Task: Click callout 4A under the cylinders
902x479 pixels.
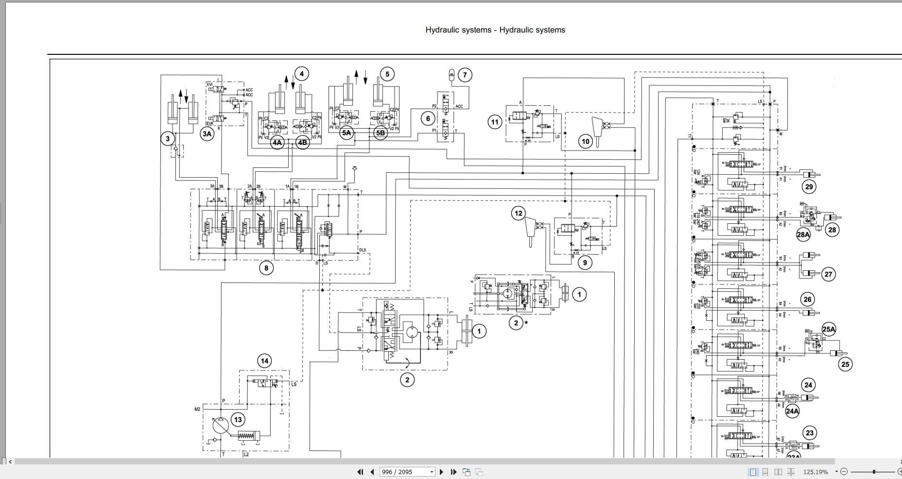Action: click(x=277, y=143)
